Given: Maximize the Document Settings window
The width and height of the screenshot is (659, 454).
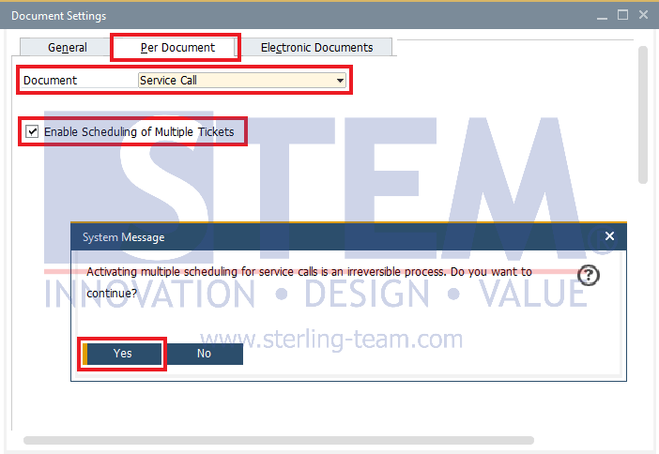Looking at the screenshot, I should tap(621, 16).
